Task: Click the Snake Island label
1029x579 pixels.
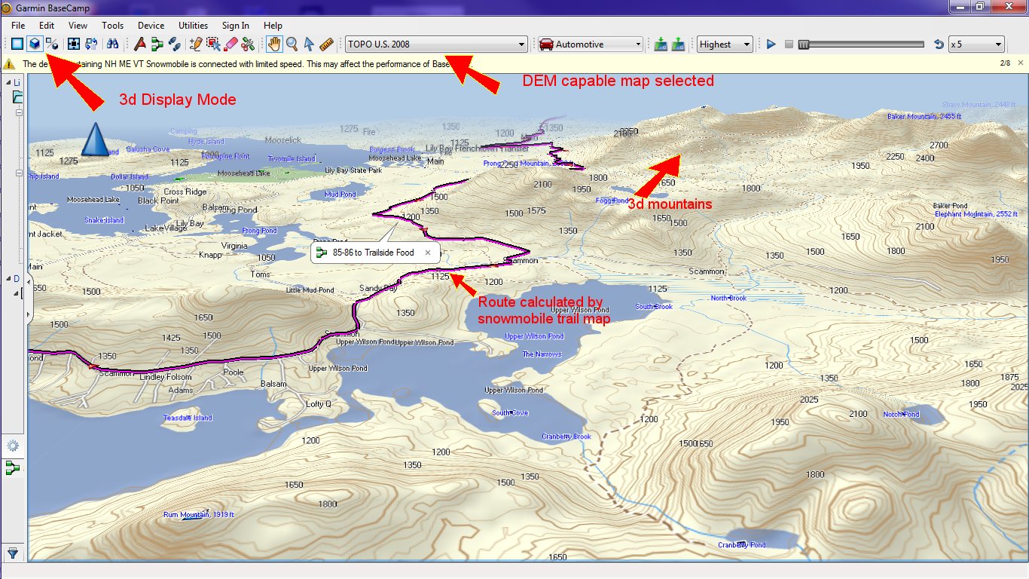Action: point(104,220)
